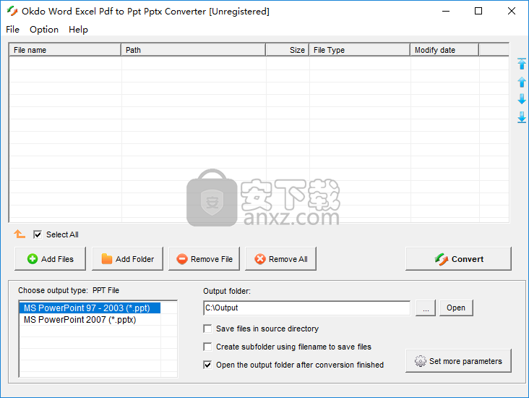This screenshot has height=398, width=529.
Task: Close the converter window
Action: [512, 11]
